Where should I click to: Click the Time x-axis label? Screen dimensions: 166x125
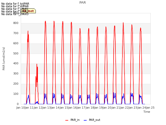click(147, 112)
